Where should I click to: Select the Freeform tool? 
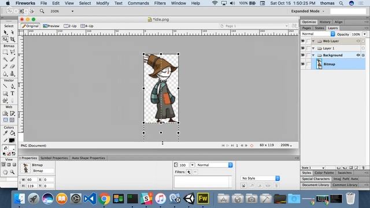5,101
